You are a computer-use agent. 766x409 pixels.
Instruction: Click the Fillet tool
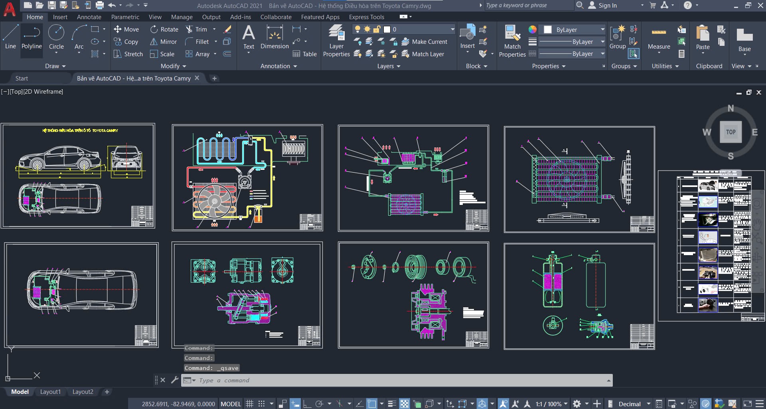click(197, 41)
